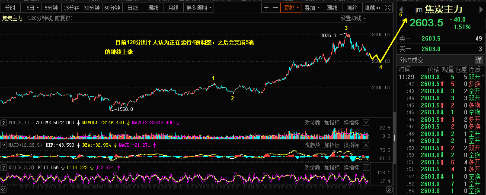Click the 1568.0 low price label

click(x=125, y=109)
